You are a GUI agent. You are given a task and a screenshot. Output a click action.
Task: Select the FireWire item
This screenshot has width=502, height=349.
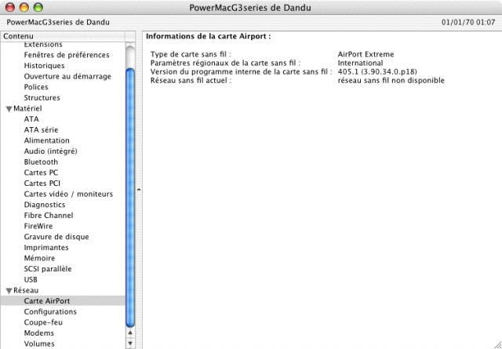point(38,226)
